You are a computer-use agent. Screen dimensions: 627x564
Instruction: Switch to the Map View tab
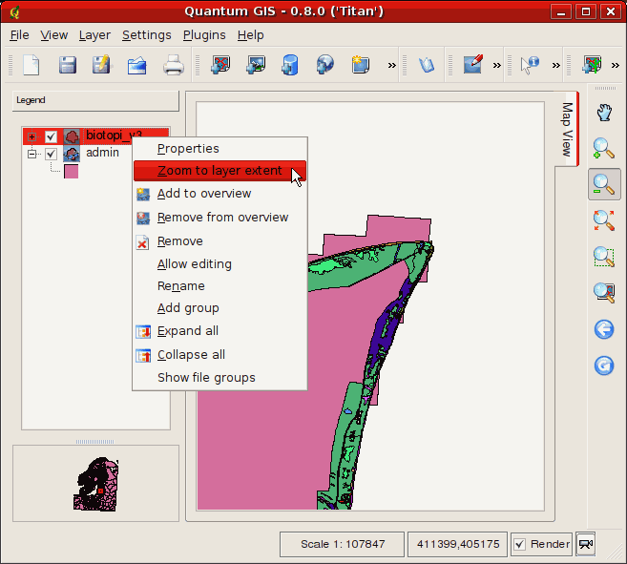[x=567, y=129]
